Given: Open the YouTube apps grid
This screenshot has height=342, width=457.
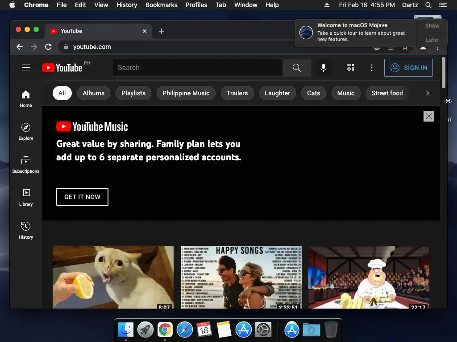Looking at the screenshot, I should [x=350, y=68].
